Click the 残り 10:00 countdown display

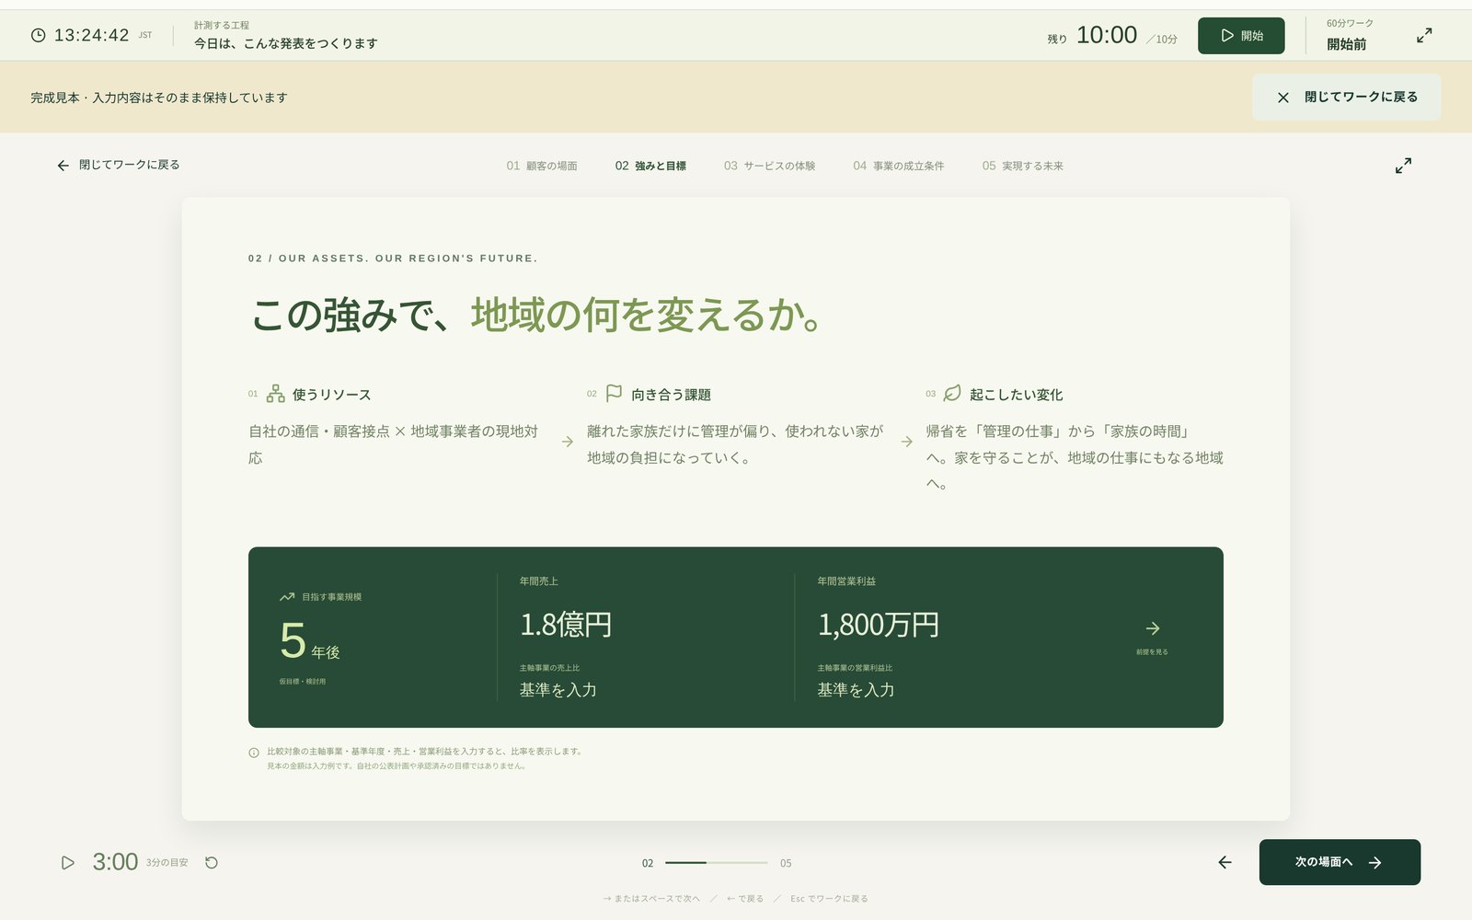click(x=1111, y=36)
